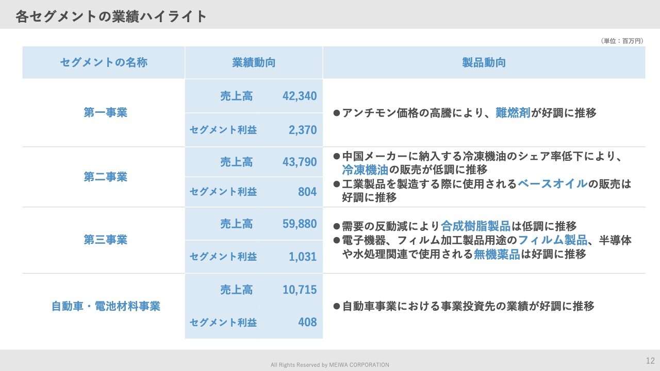Image resolution: width=660 pixels, height=371 pixels.
Task: Click the highlighted word フィルム製品
Action: 553,240
